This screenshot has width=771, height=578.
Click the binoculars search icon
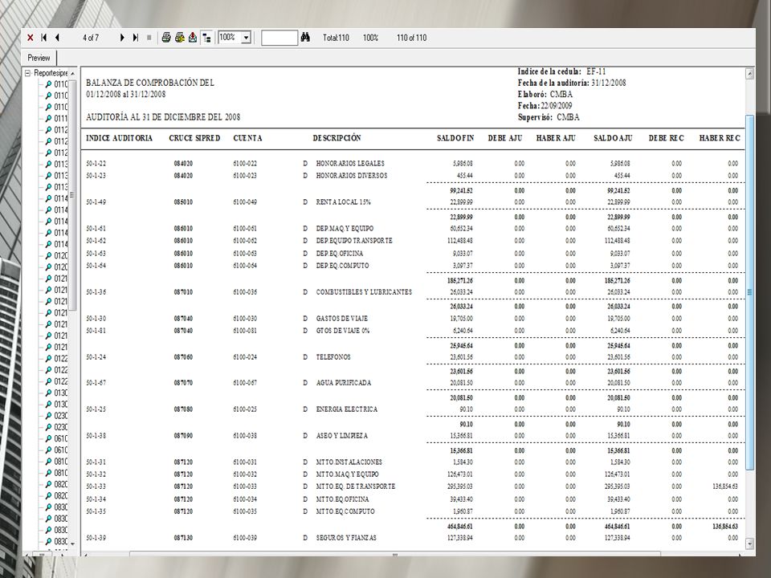click(x=305, y=38)
